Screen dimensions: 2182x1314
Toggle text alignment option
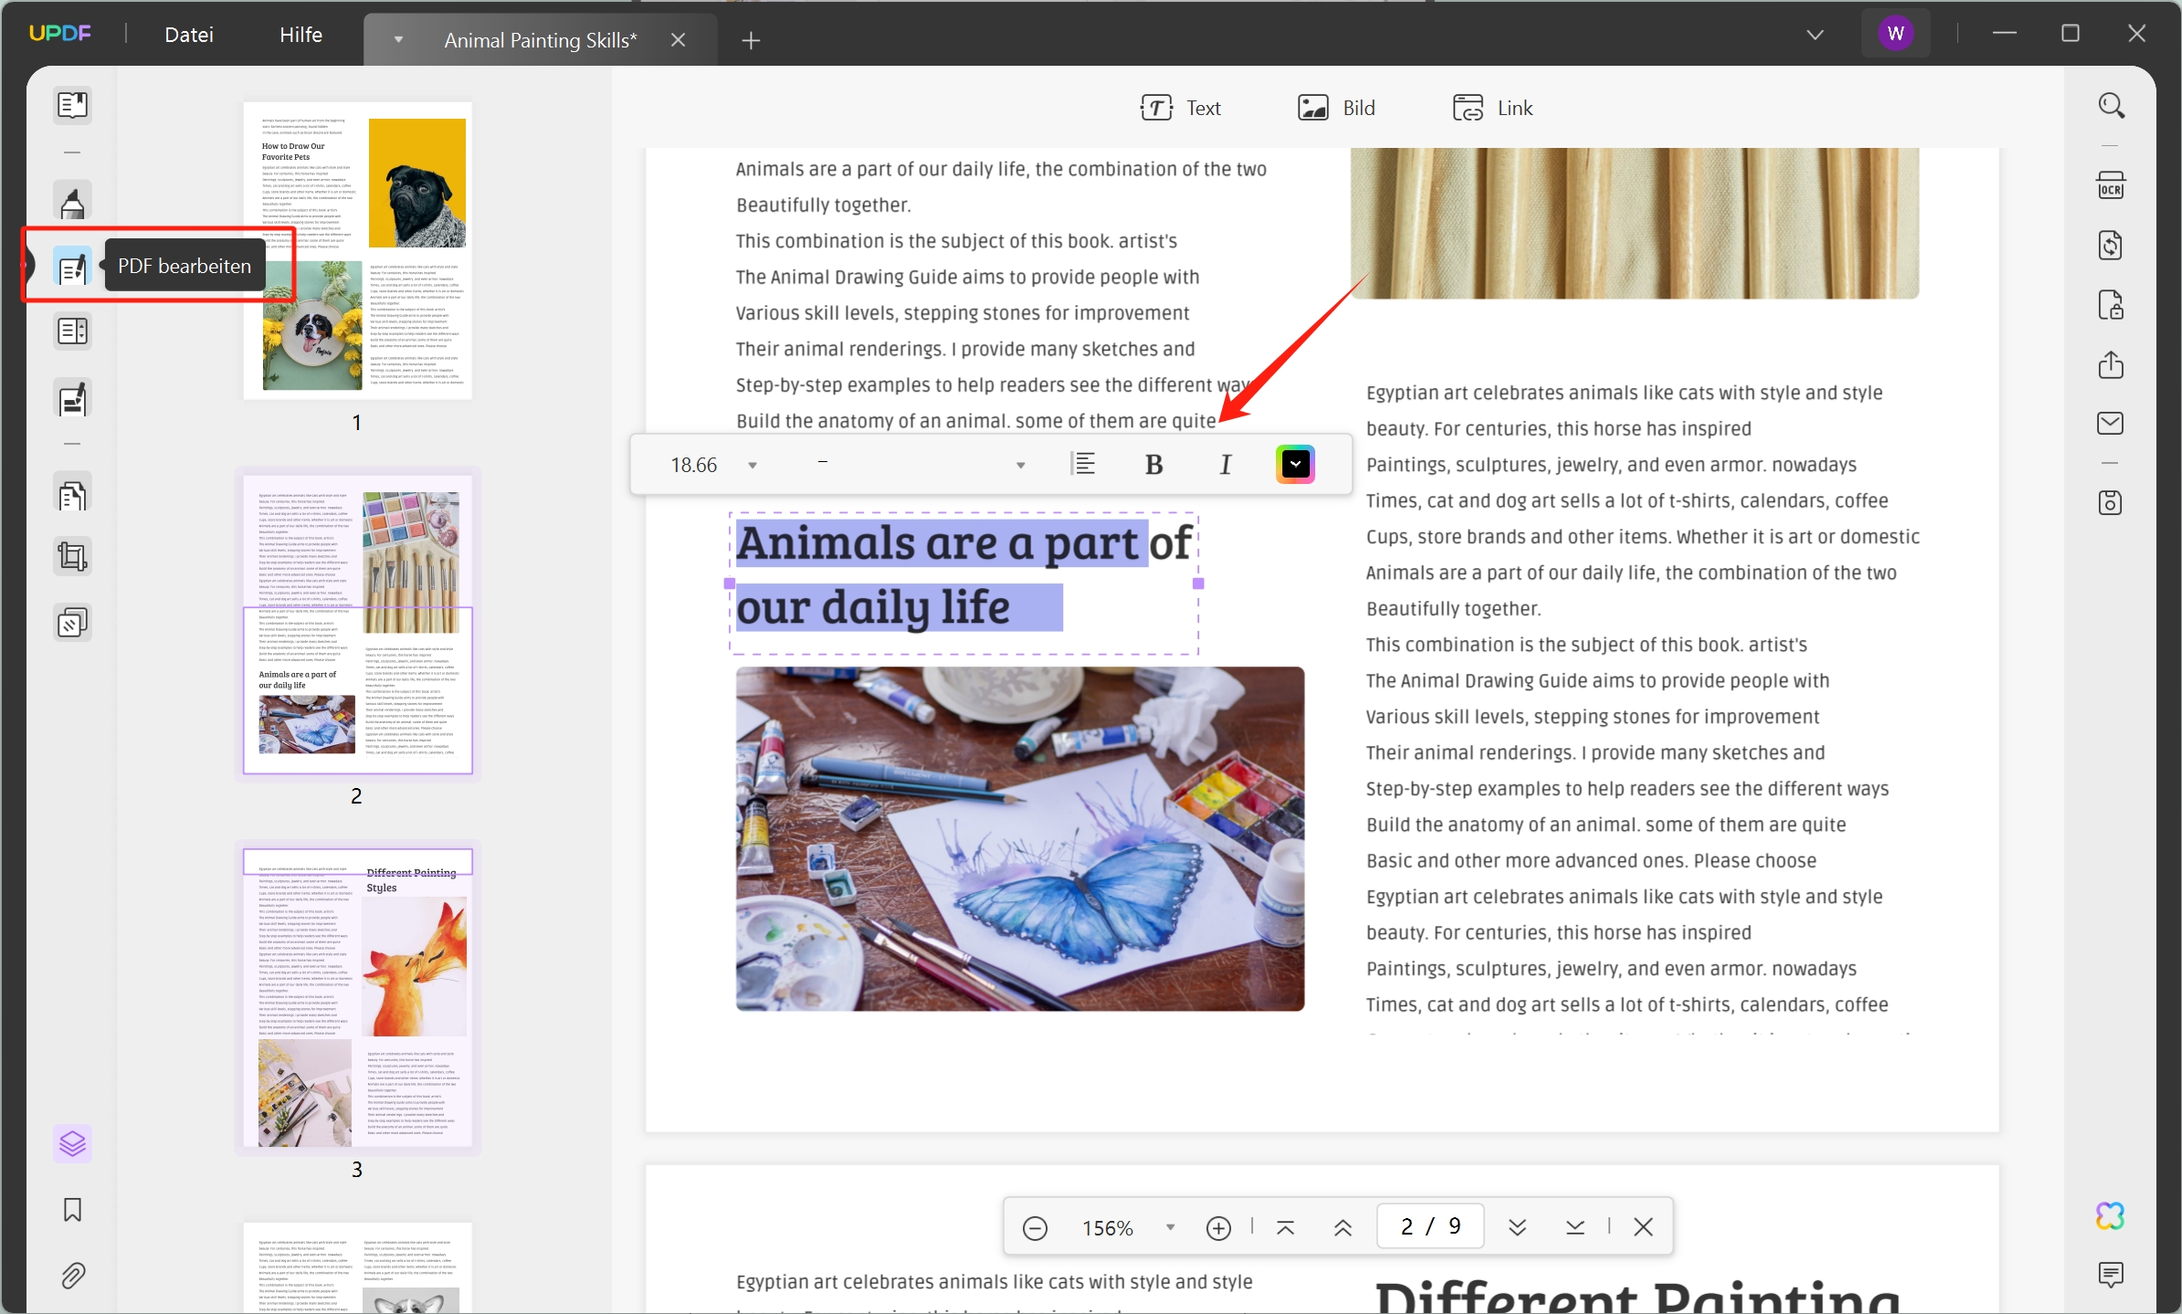coord(1086,464)
